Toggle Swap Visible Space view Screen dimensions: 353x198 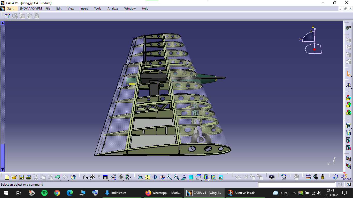(221, 177)
